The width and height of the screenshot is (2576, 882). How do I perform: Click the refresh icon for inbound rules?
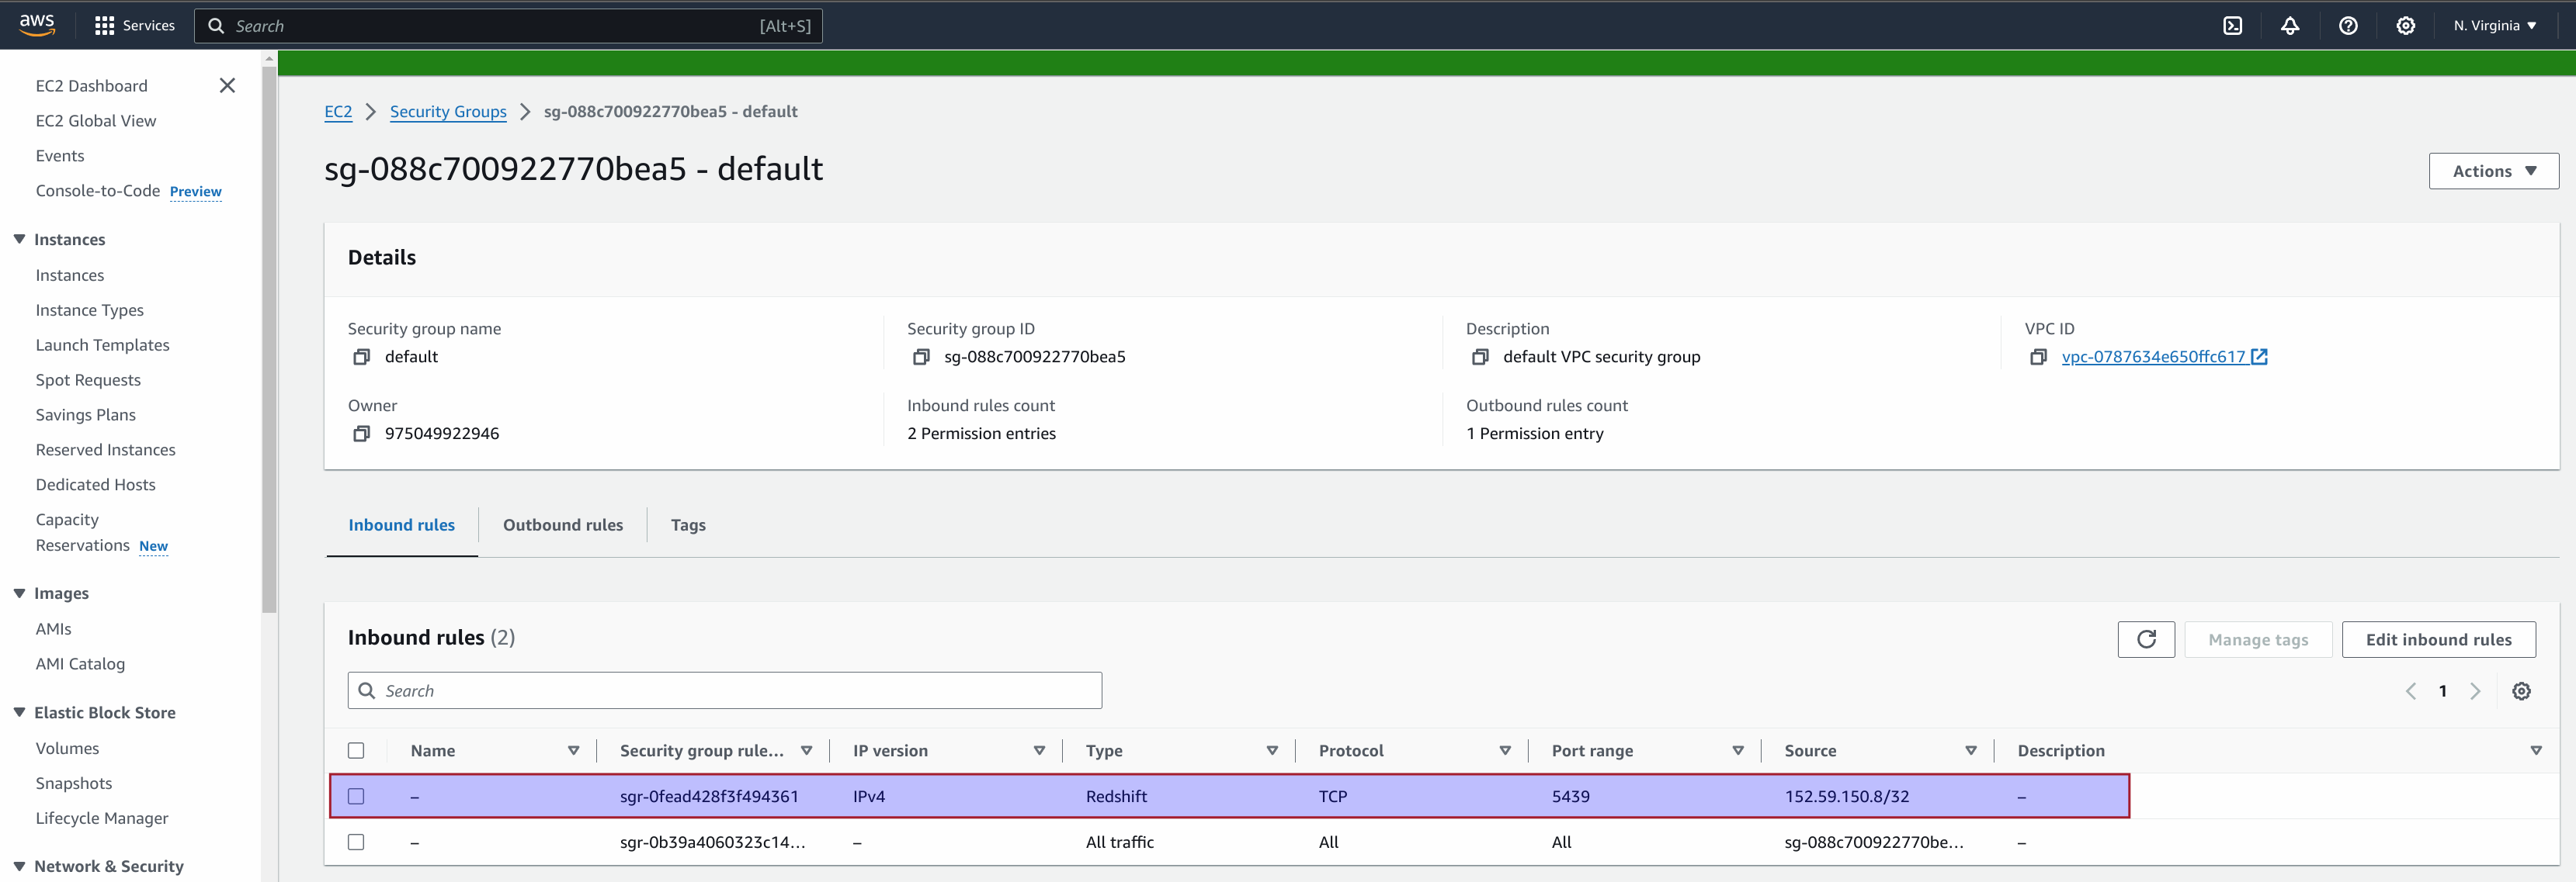[x=2147, y=639]
